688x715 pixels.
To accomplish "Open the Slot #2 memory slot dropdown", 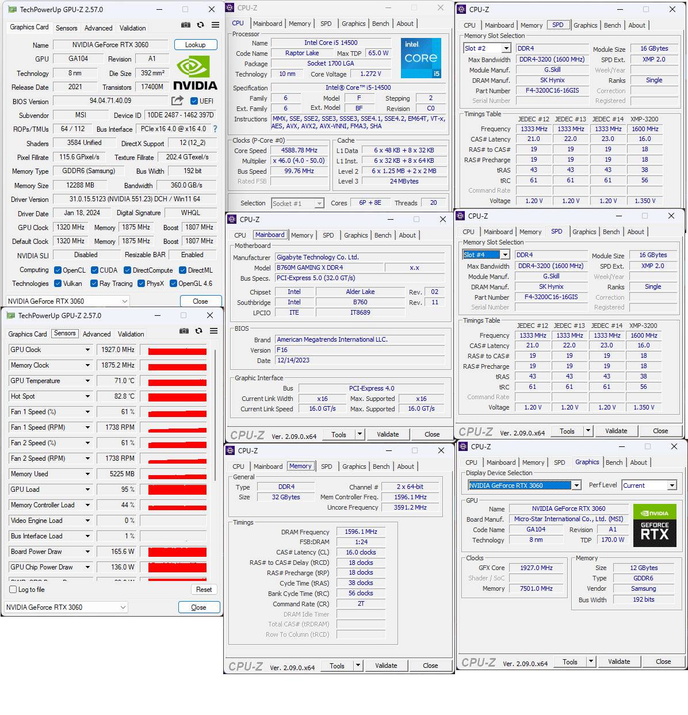I will point(506,48).
